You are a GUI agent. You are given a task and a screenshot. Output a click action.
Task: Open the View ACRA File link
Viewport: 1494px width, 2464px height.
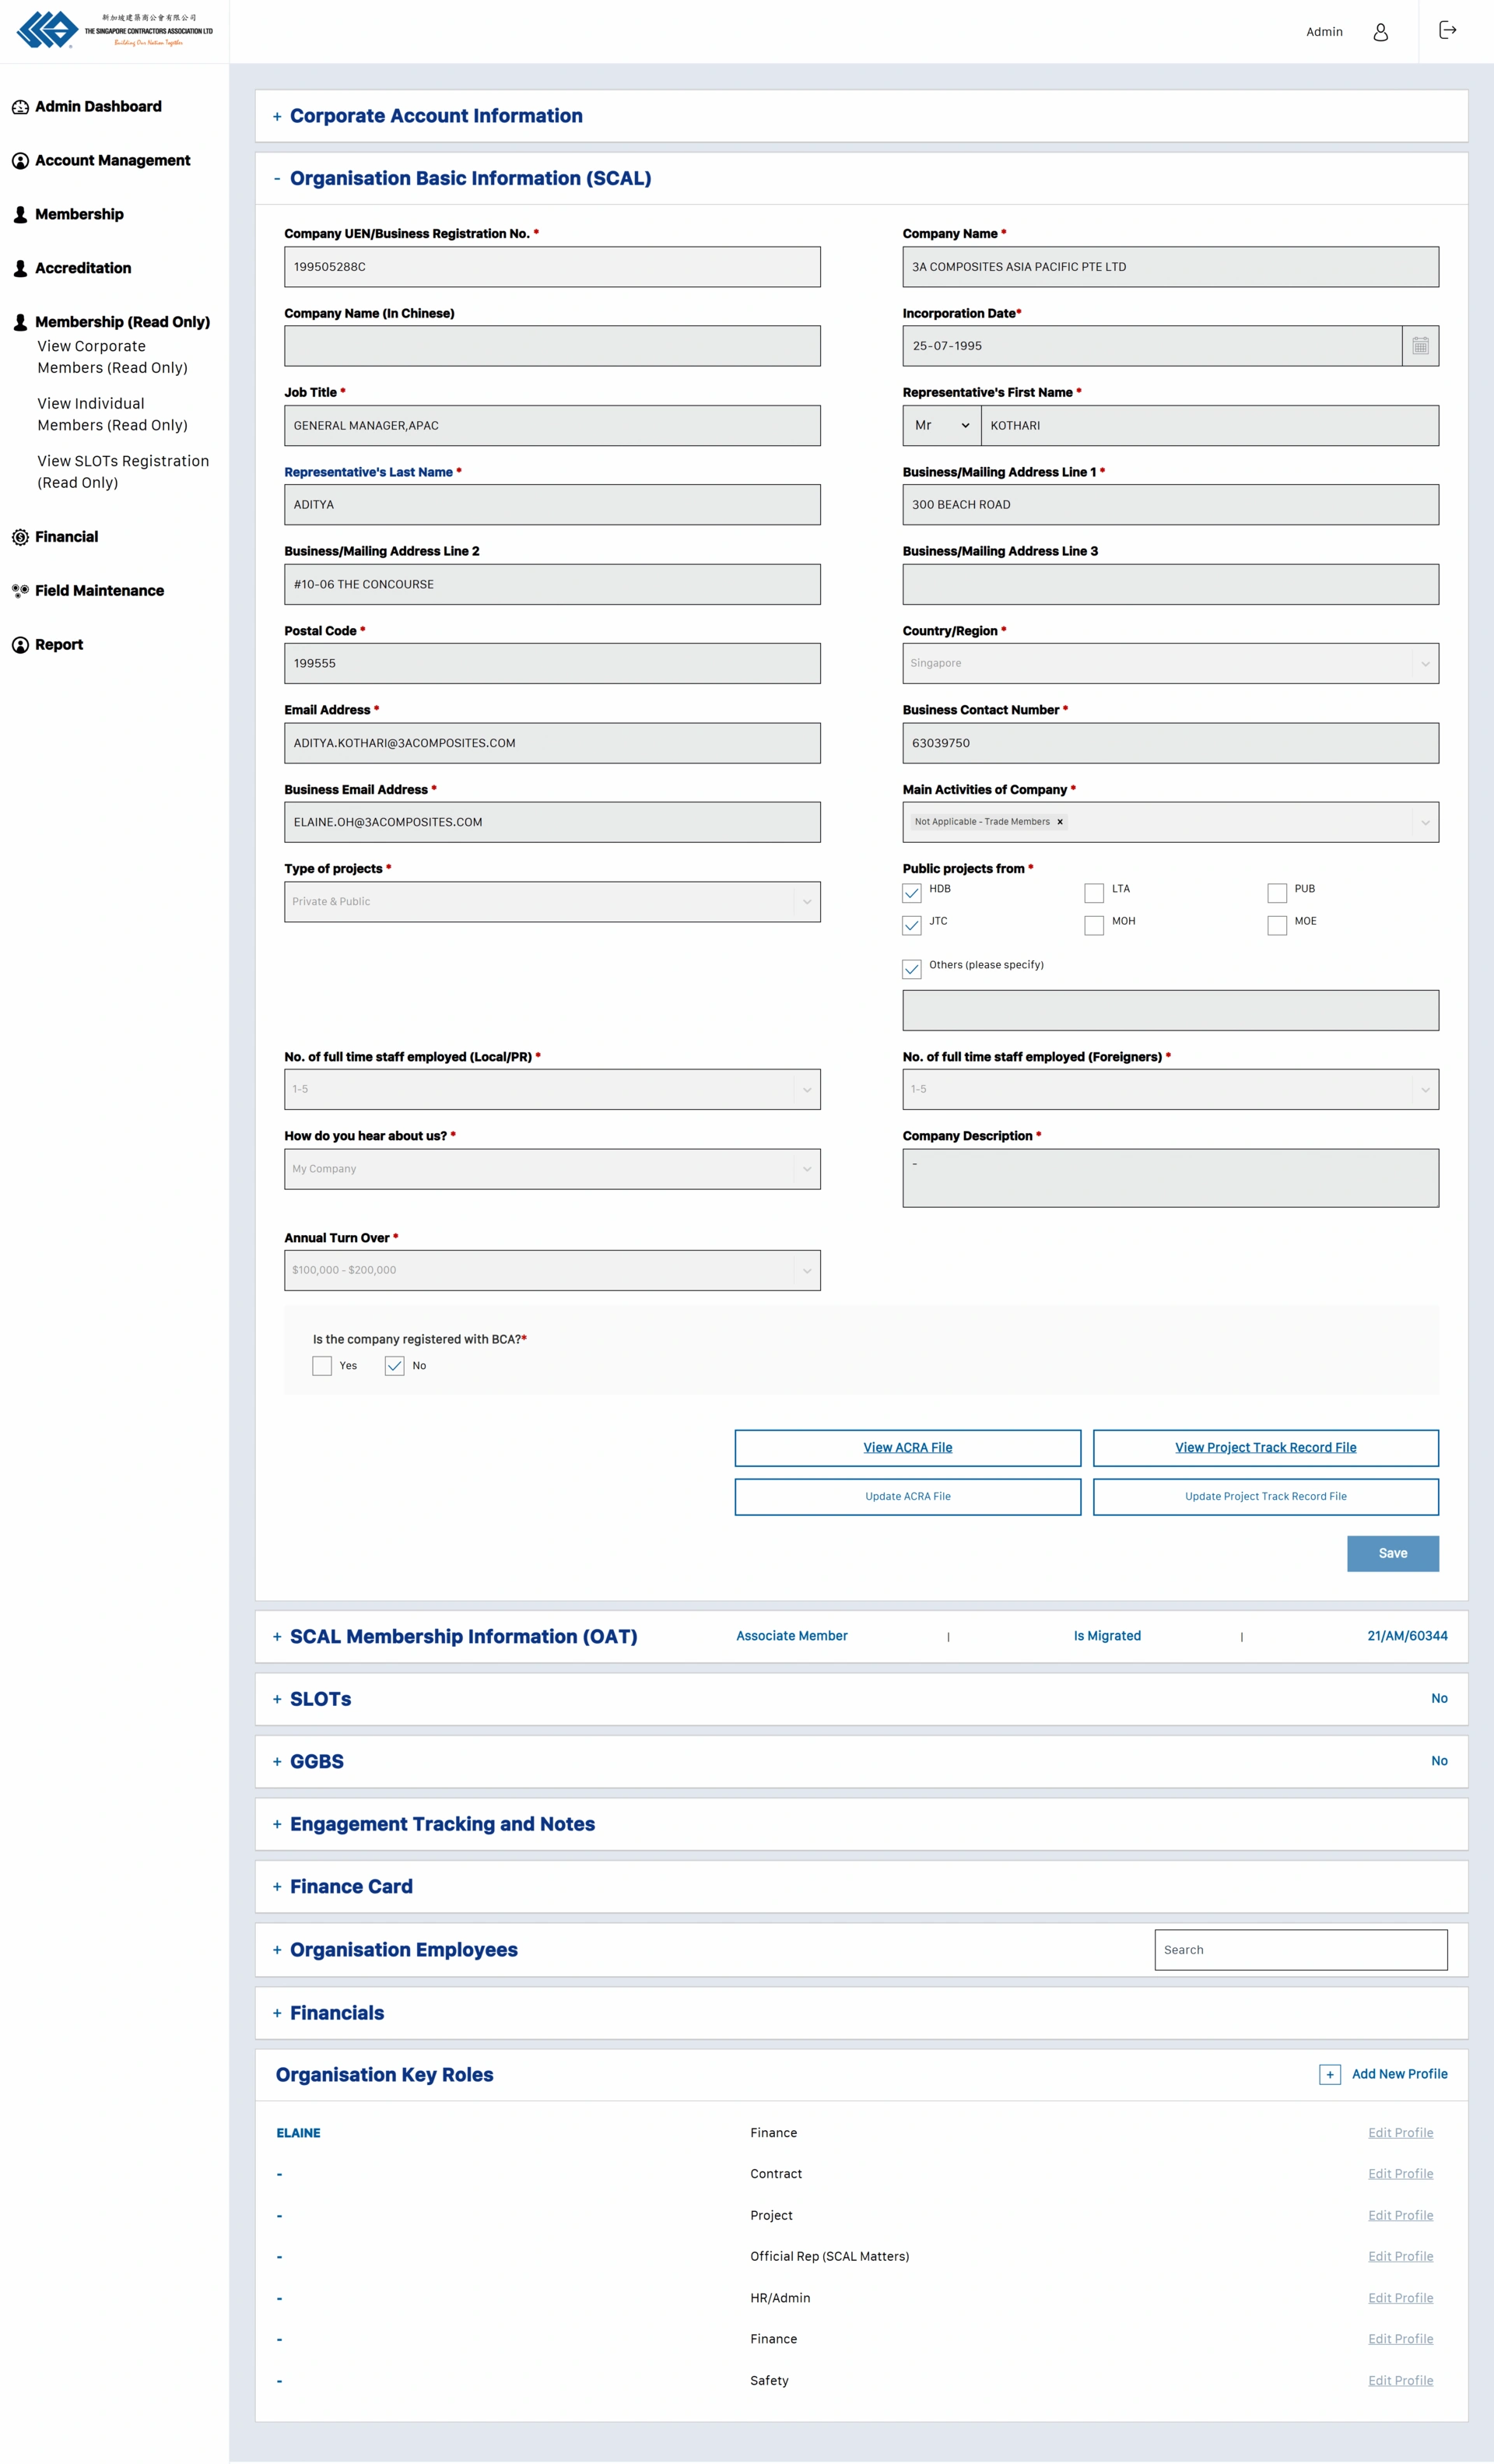pyautogui.click(x=907, y=1447)
